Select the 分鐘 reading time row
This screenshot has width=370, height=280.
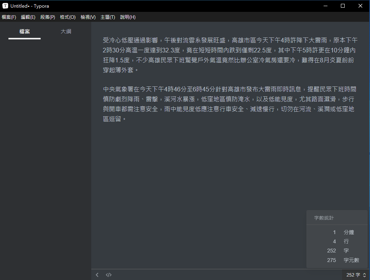point(337,232)
